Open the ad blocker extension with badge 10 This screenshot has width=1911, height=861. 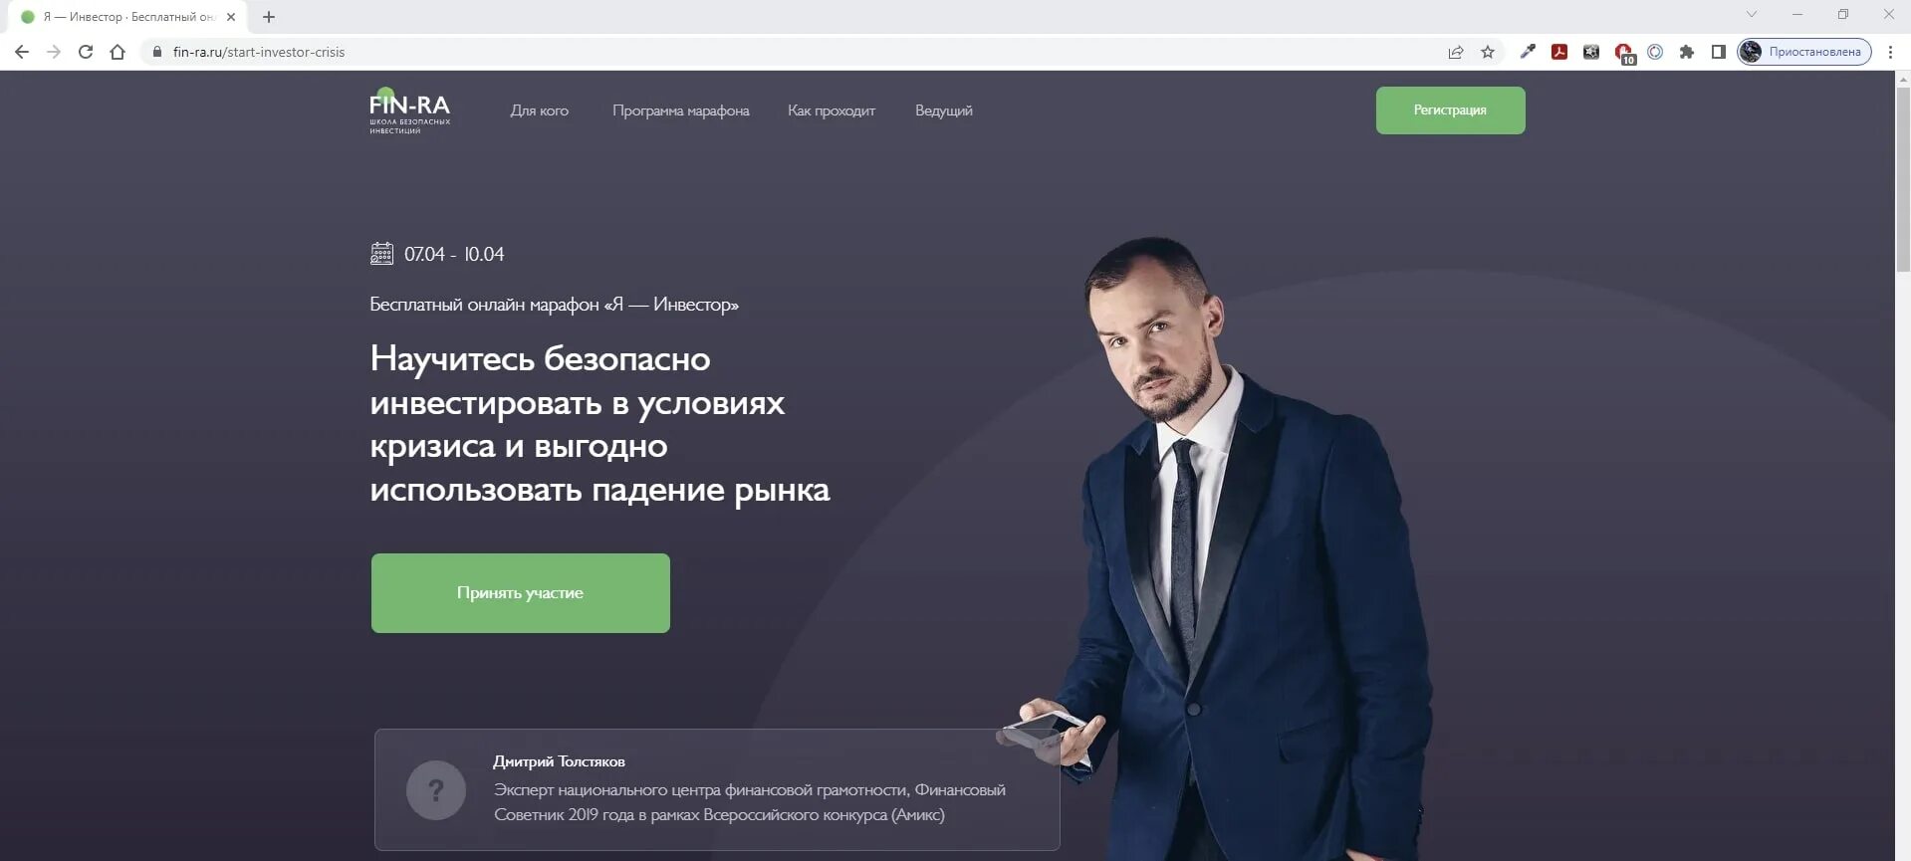point(1624,53)
